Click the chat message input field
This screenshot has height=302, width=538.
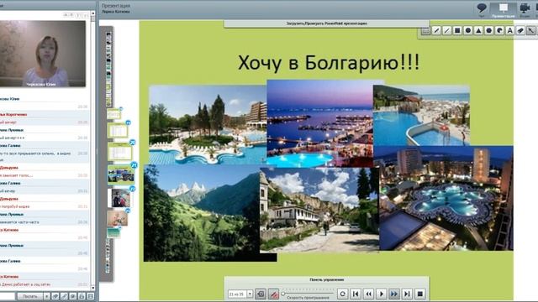(x=8, y=296)
